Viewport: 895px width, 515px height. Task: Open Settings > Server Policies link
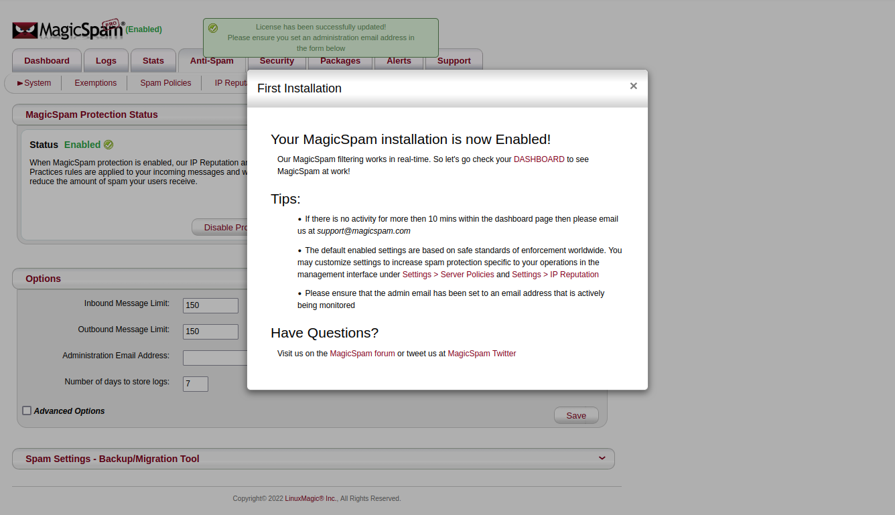pyautogui.click(x=448, y=275)
